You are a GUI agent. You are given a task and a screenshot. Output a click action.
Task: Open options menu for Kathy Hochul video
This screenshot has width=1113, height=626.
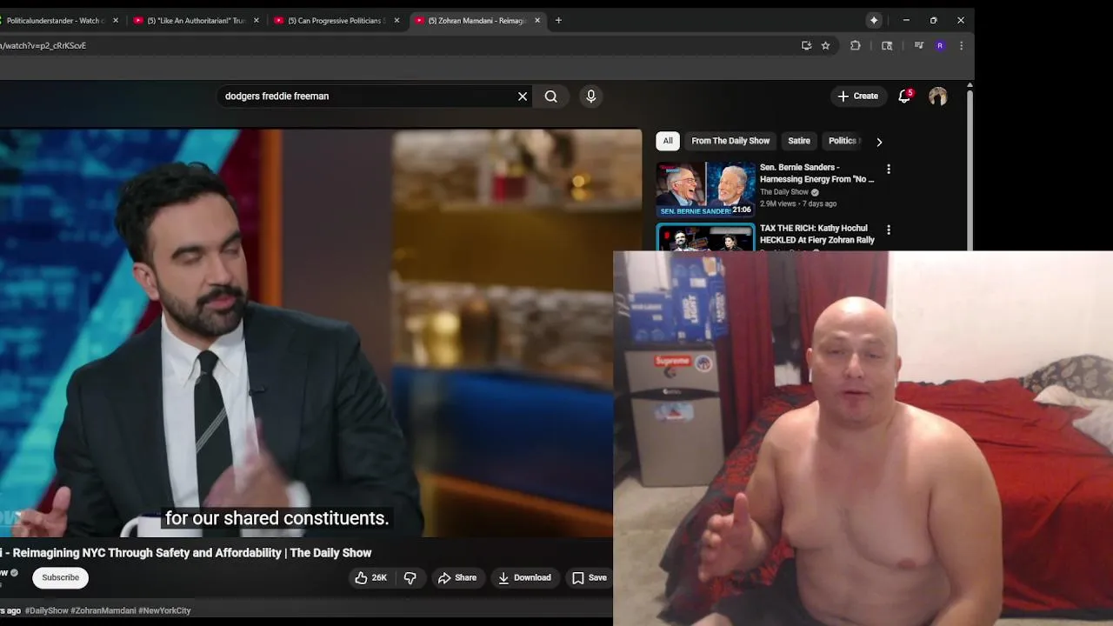point(889,230)
